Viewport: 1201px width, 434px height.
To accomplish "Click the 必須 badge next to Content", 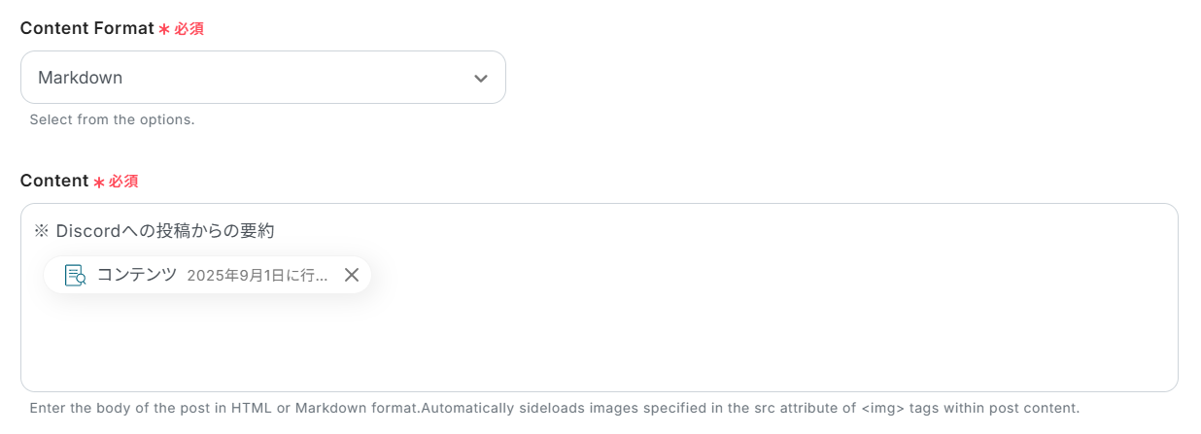I will [x=123, y=182].
